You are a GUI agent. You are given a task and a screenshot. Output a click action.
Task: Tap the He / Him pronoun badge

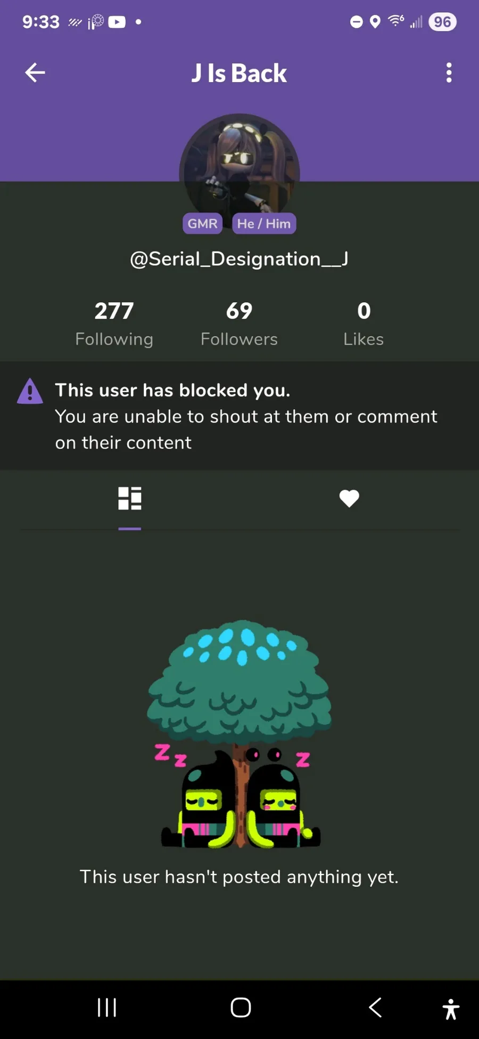click(x=264, y=223)
